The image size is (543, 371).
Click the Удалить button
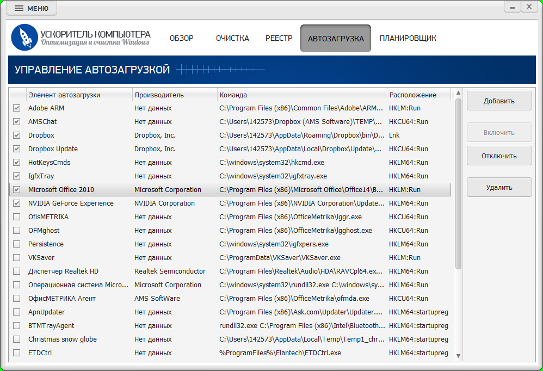point(499,188)
